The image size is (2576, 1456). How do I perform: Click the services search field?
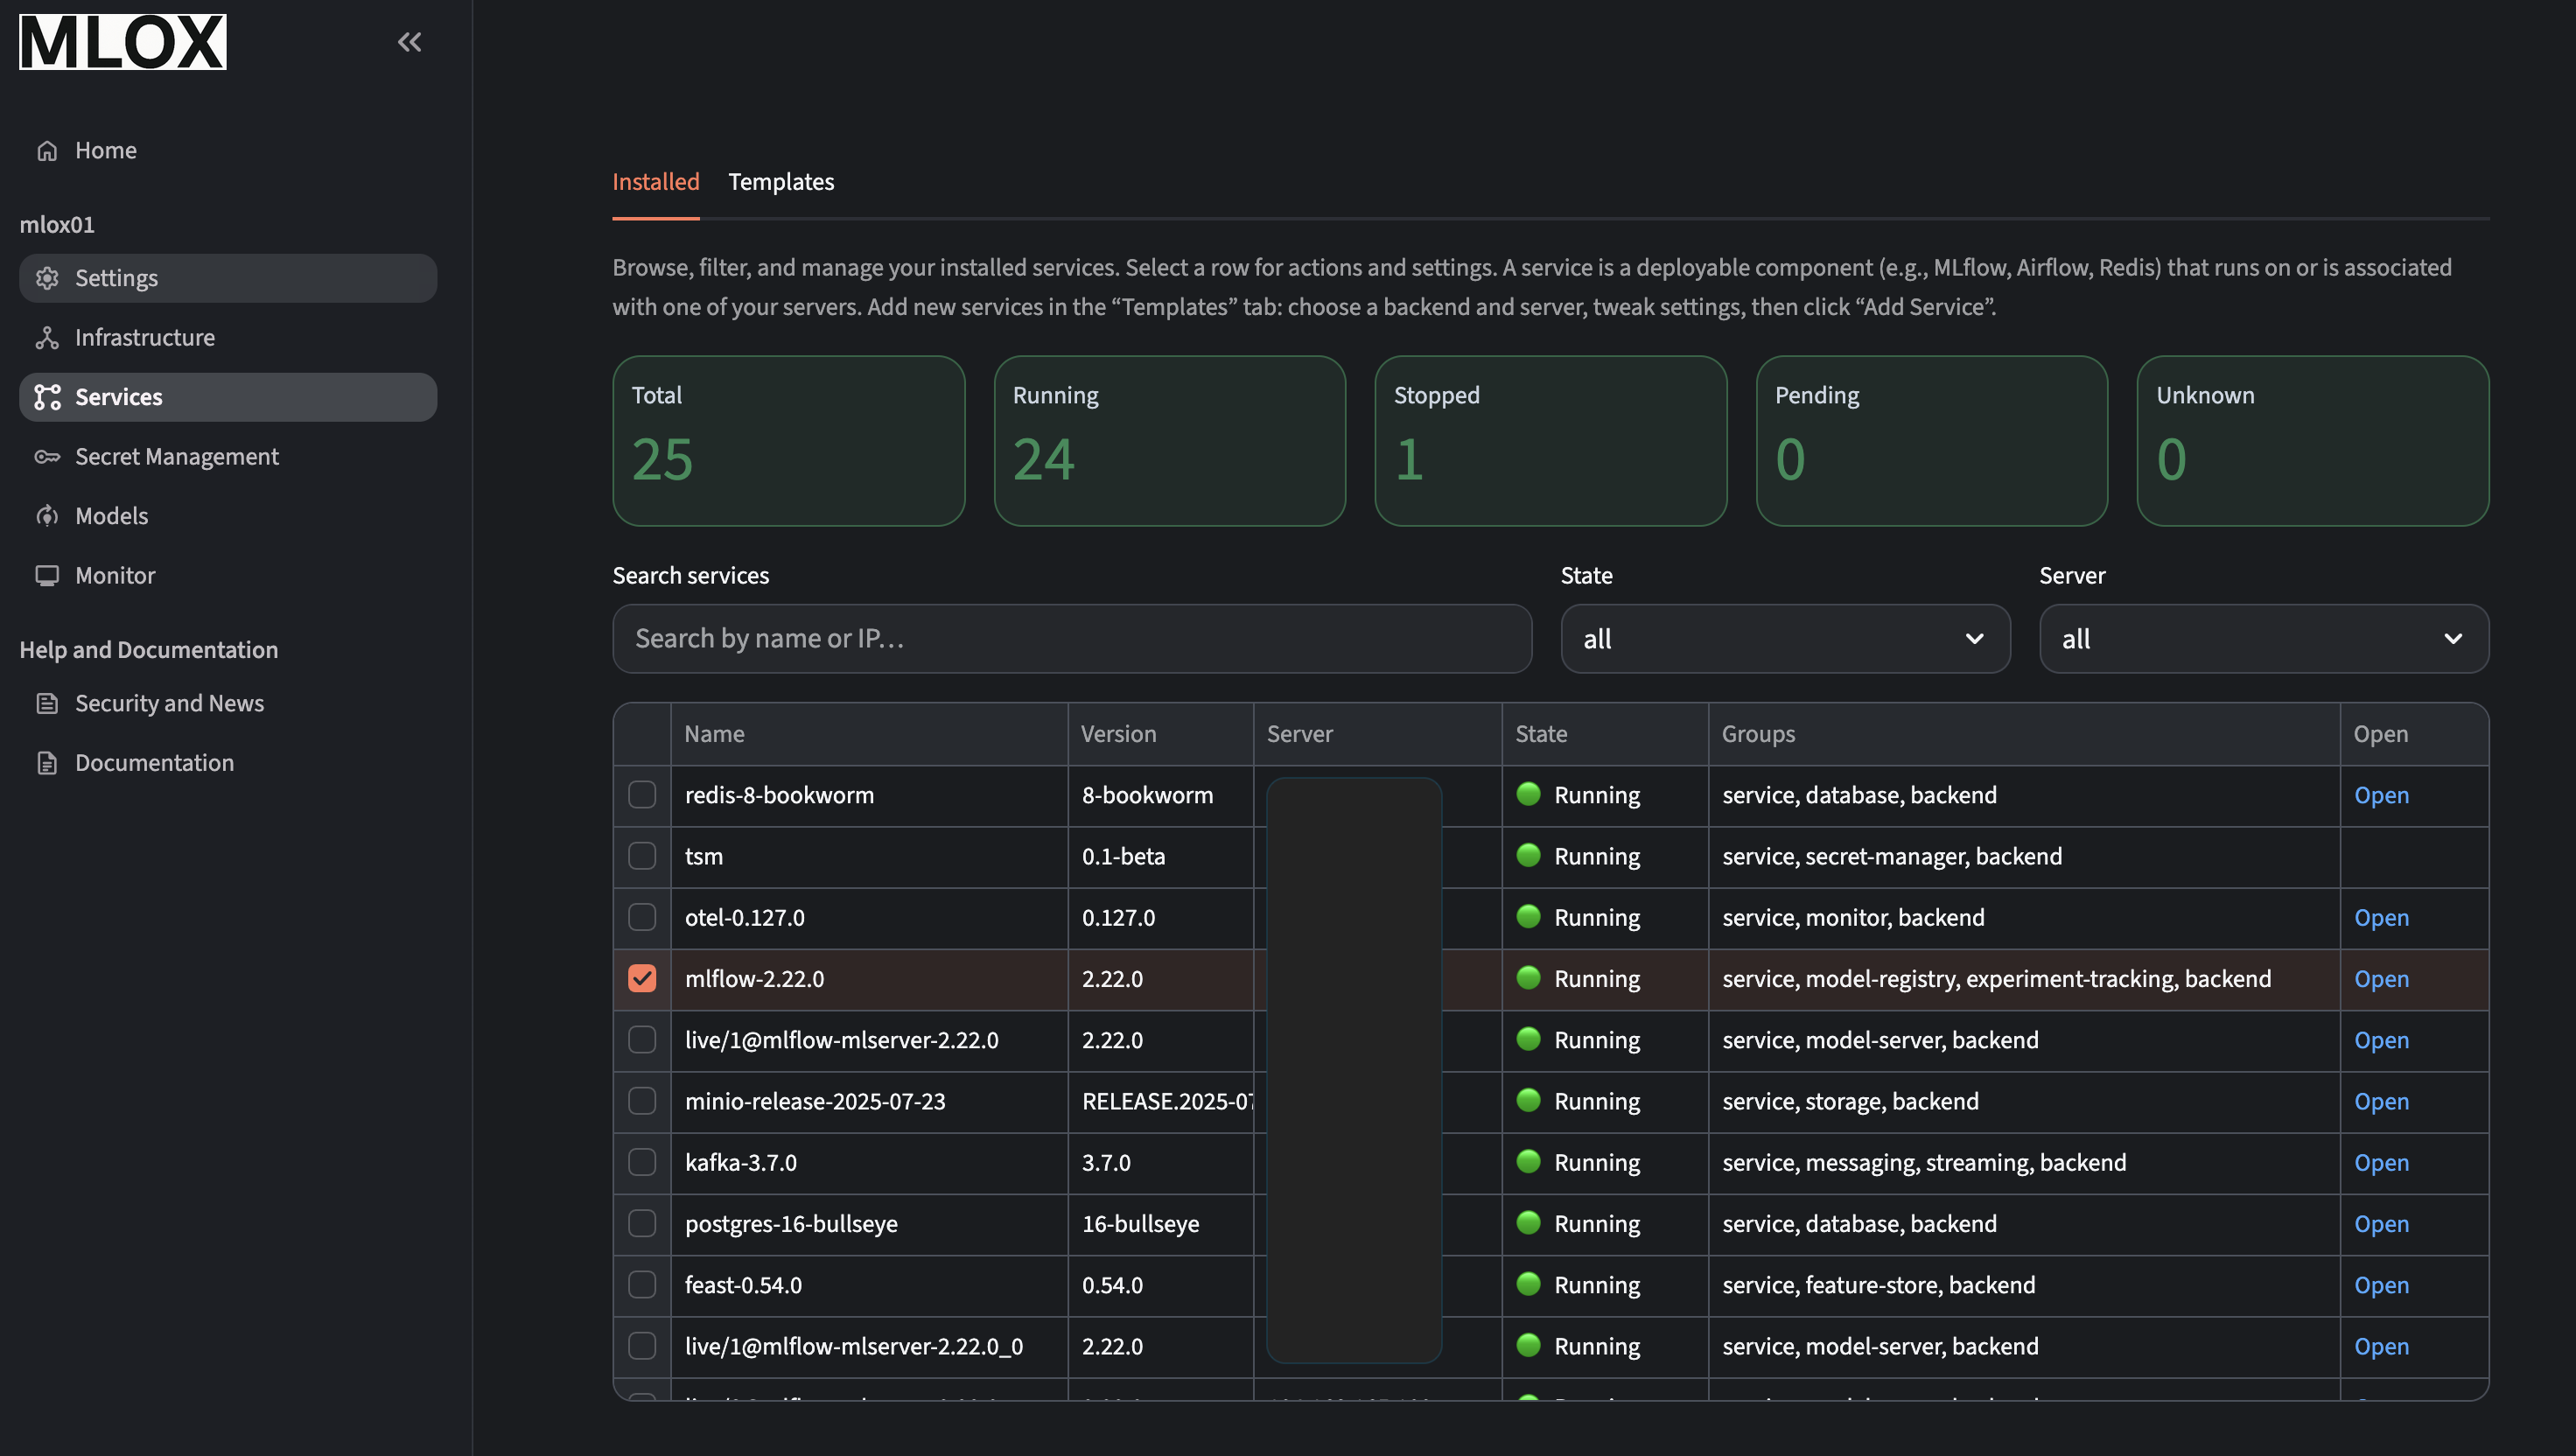pyautogui.click(x=1070, y=639)
